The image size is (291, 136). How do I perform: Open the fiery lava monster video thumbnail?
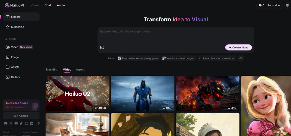(x=208, y=93)
